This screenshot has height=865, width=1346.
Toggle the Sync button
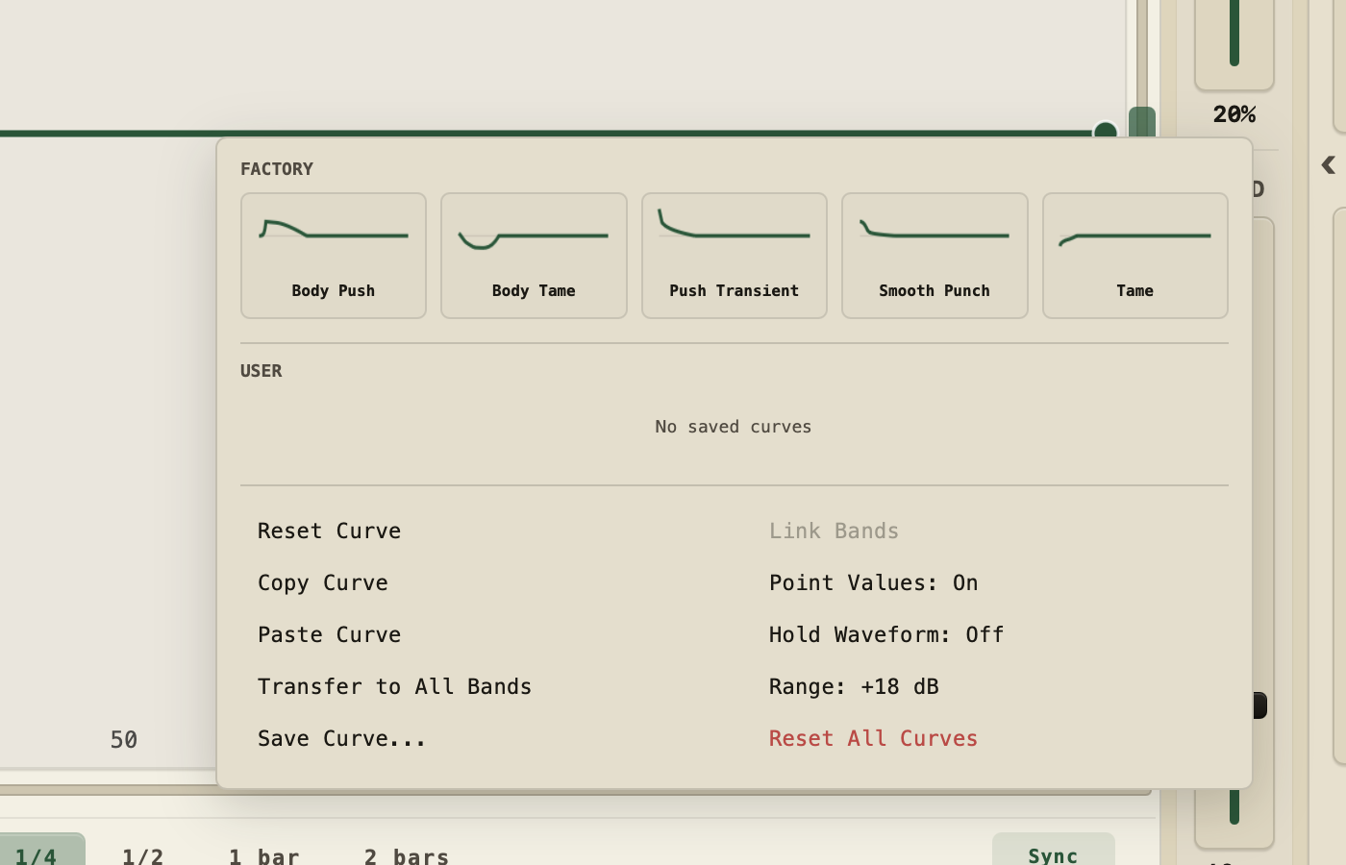click(x=1053, y=851)
